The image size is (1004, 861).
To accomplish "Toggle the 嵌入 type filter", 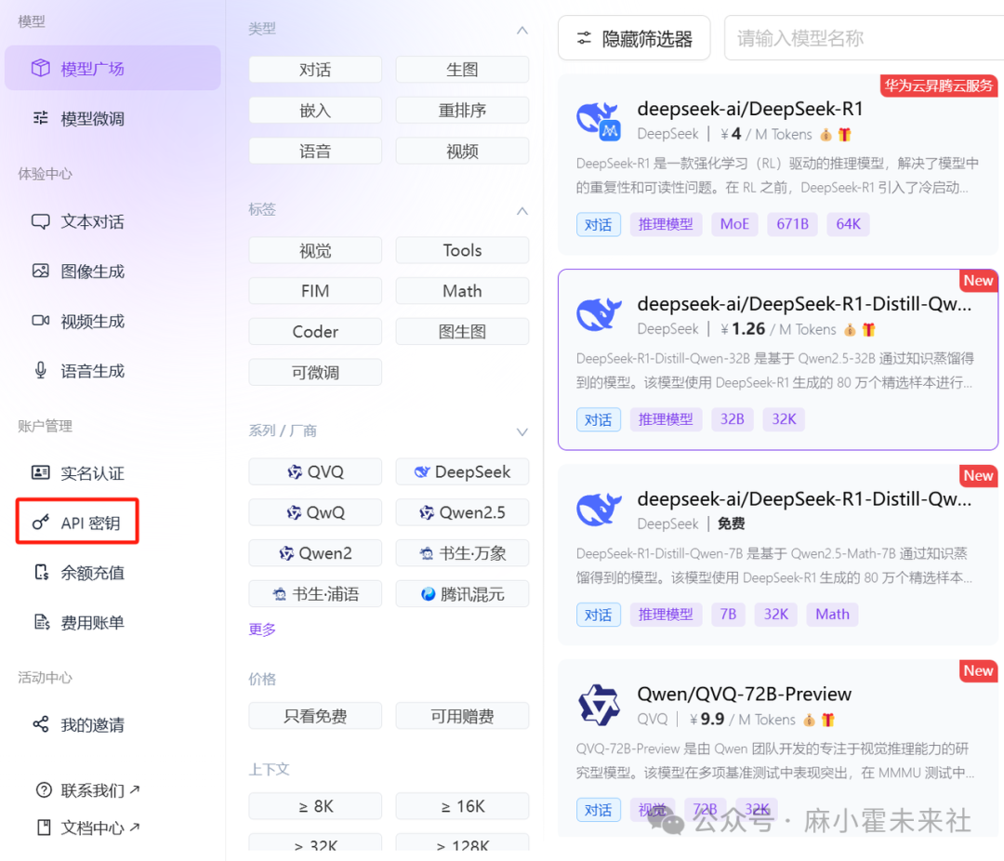I will (315, 111).
